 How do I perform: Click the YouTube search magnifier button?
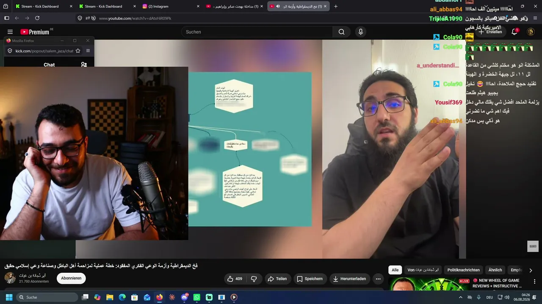(x=341, y=32)
